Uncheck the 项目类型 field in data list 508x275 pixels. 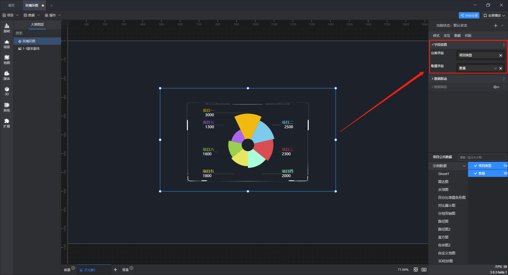tap(475, 166)
